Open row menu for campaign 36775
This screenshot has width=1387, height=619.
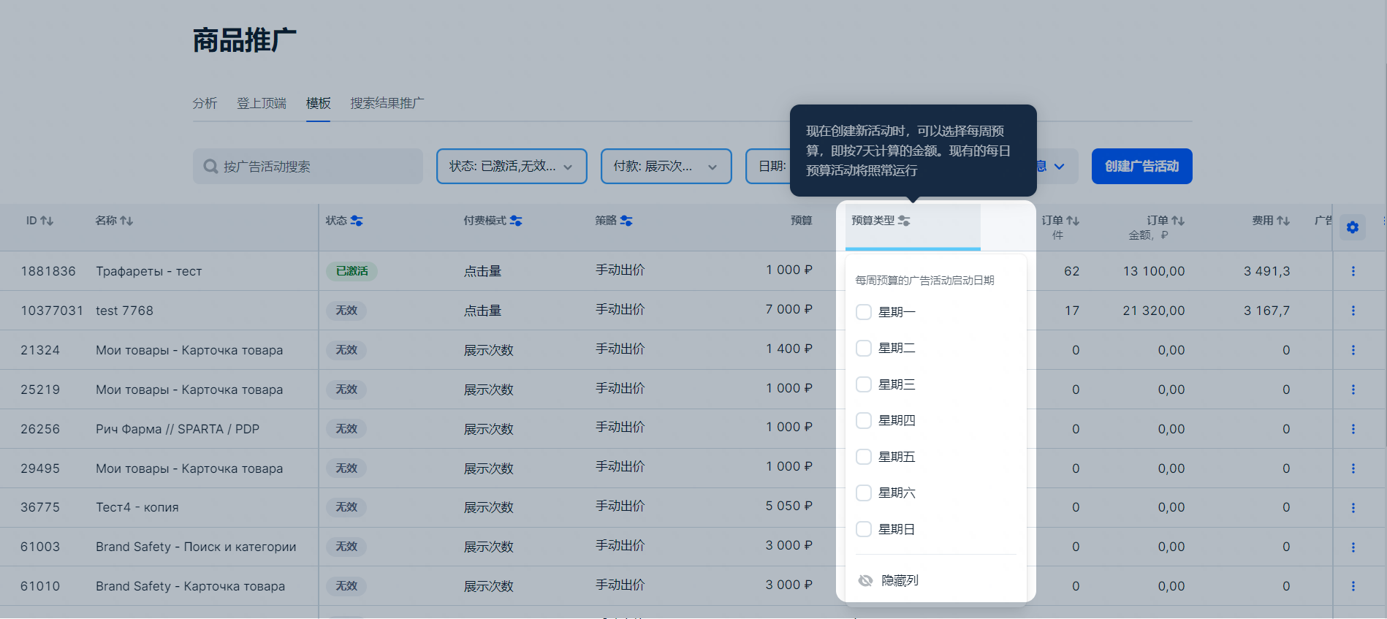tap(1353, 507)
